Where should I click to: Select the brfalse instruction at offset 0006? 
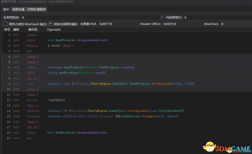127,46
